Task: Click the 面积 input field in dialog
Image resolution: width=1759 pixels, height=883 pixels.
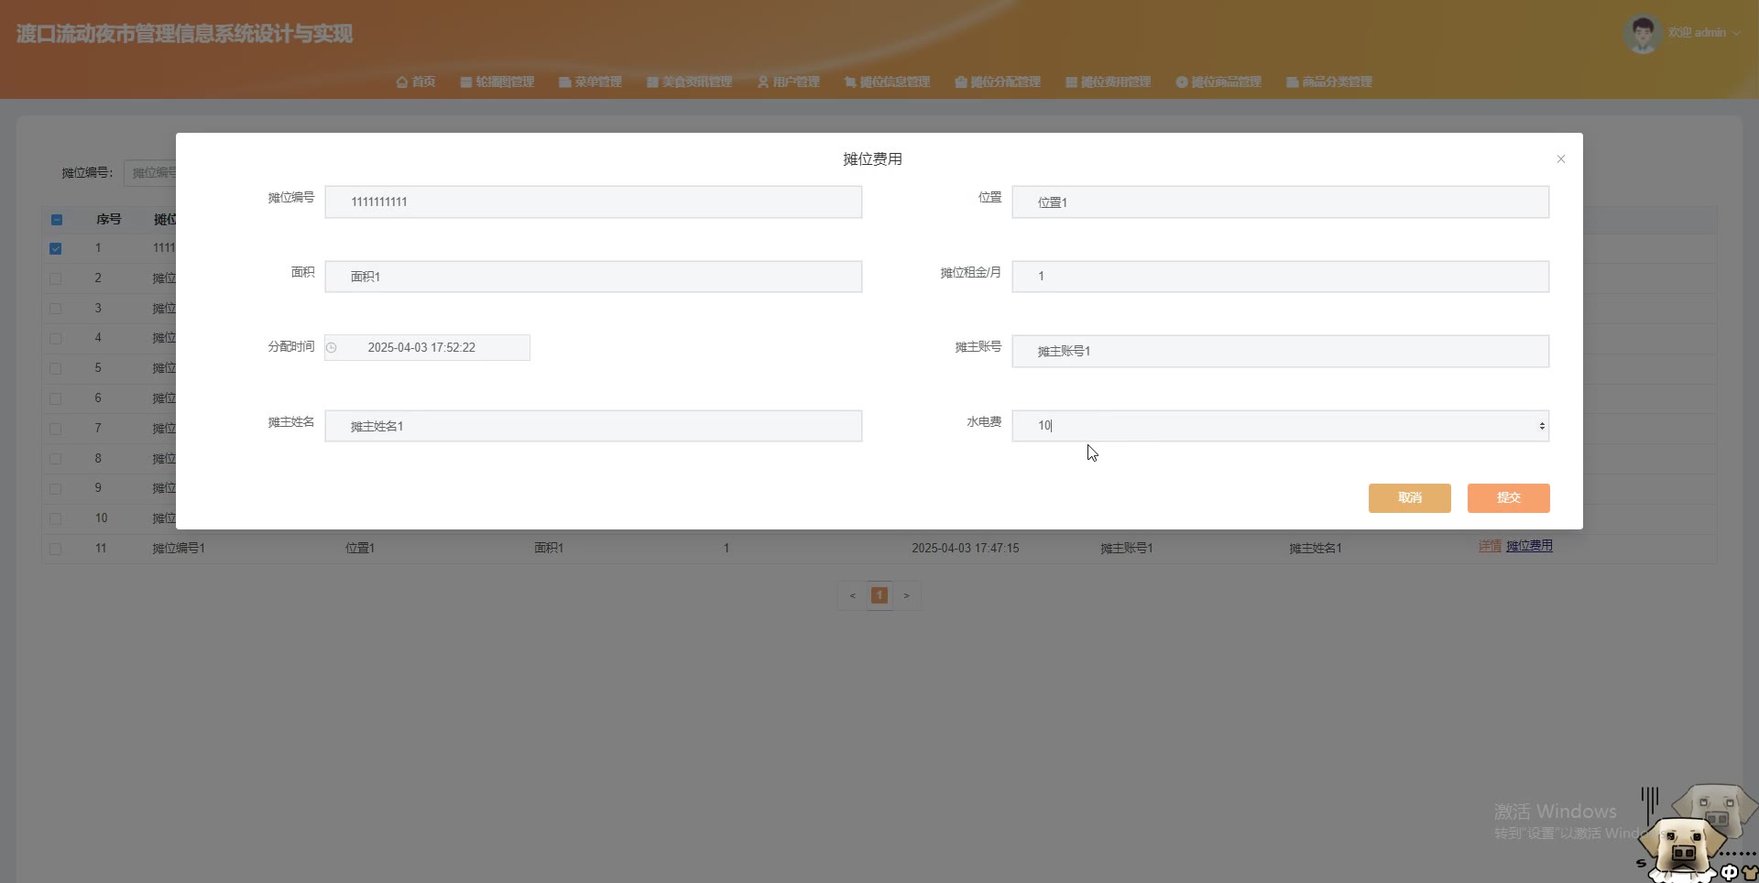Action: [593, 277]
